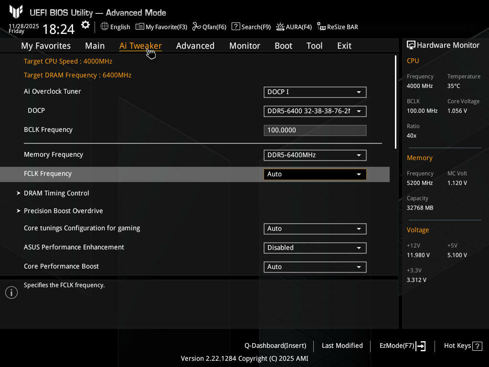The image size is (489, 367).
Task: Open ASUS Performance Enhancement dropdown
Action: pos(315,248)
